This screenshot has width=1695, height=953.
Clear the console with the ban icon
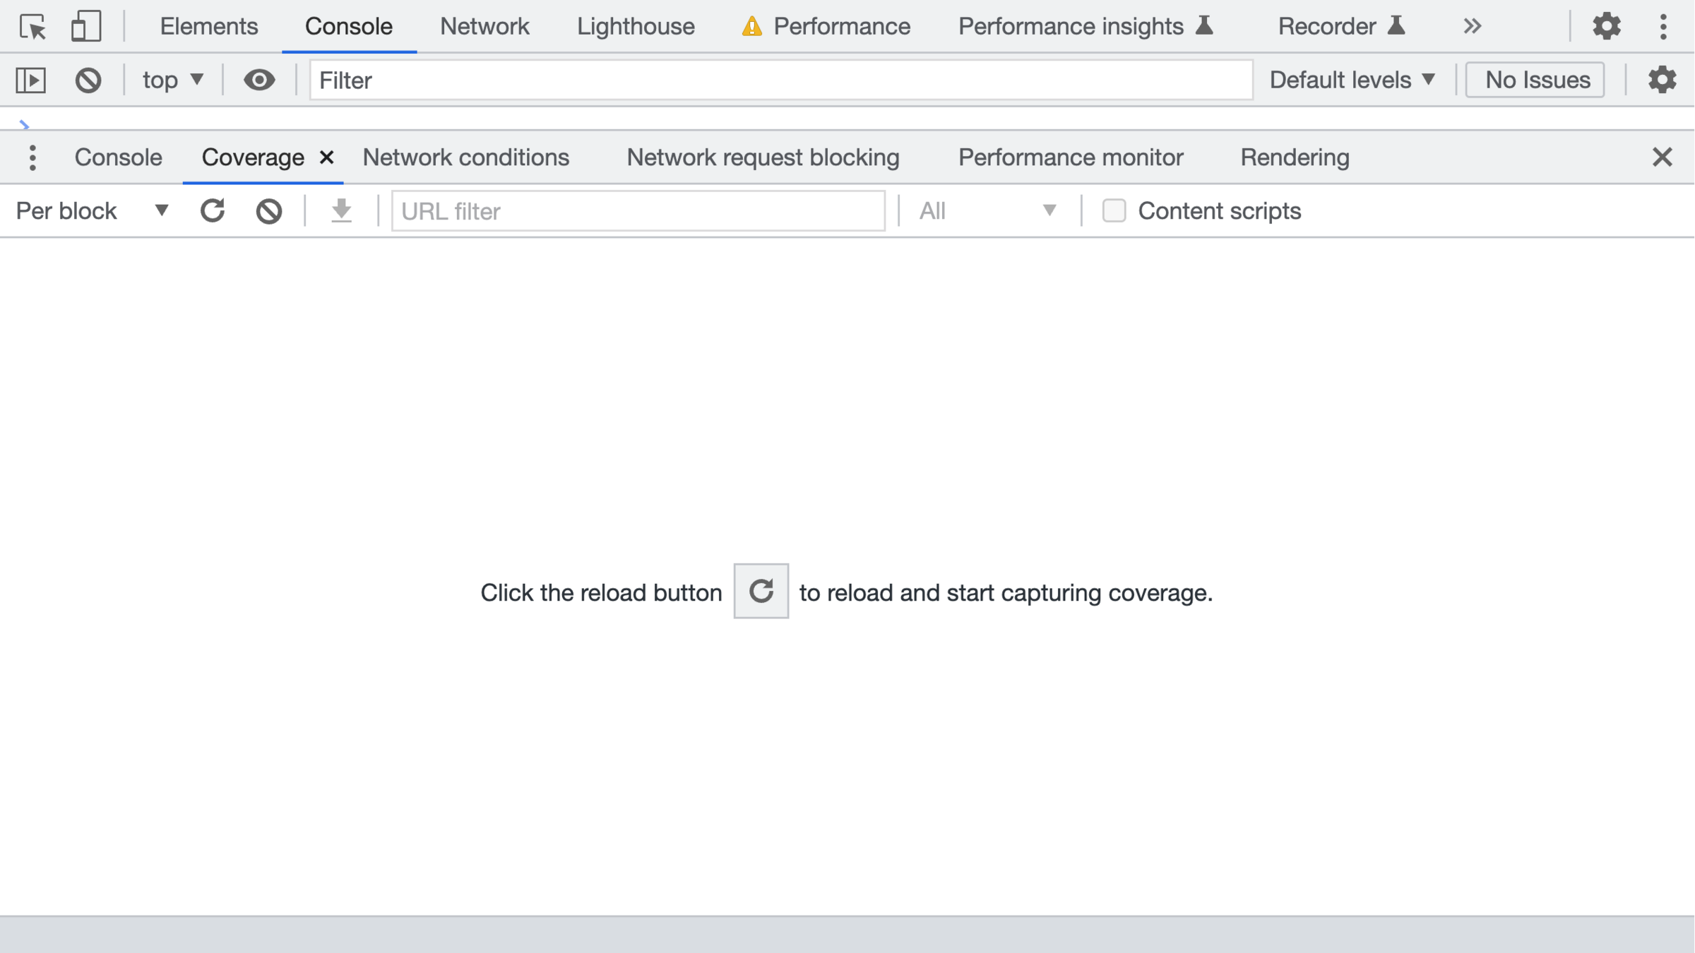88,80
